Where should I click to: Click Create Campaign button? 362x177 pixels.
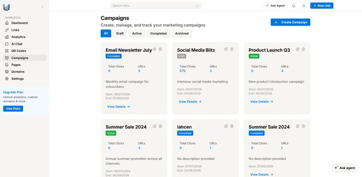291,22
